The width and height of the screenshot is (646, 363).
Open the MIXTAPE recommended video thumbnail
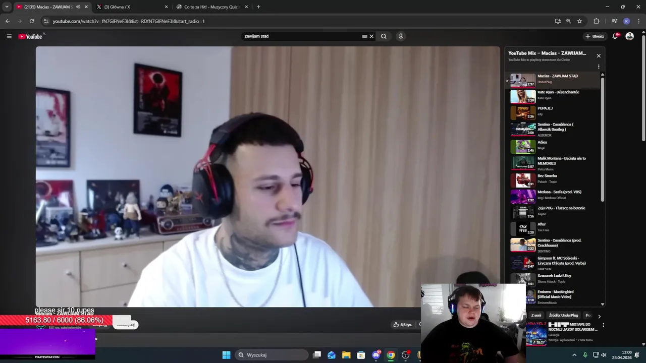(x=536, y=333)
